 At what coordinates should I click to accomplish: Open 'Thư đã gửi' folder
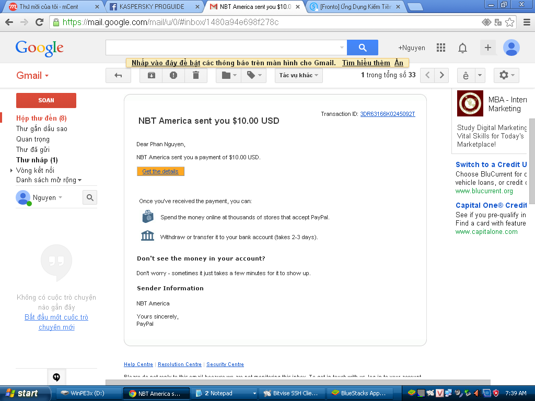pos(33,149)
